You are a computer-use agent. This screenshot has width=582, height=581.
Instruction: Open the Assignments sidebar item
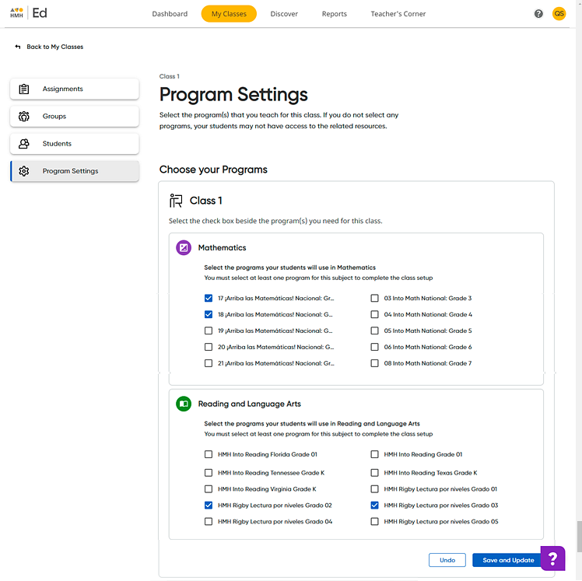75,89
